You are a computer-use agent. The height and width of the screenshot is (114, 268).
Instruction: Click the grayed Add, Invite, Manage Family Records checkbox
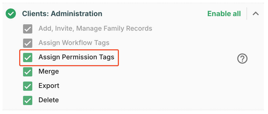tap(28, 29)
